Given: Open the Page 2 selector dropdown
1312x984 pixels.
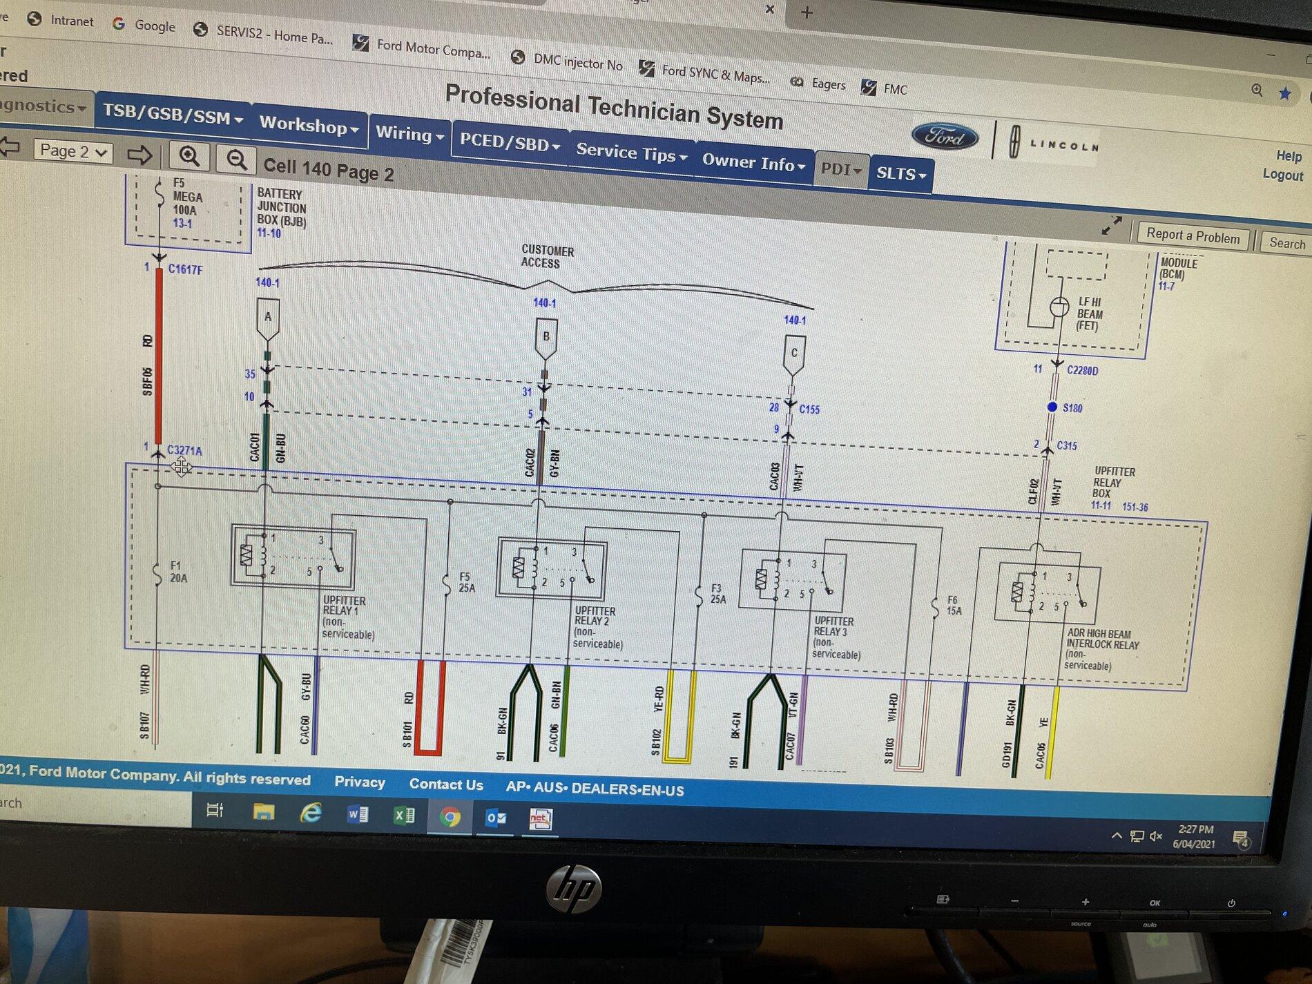Looking at the screenshot, I should click(x=73, y=151).
